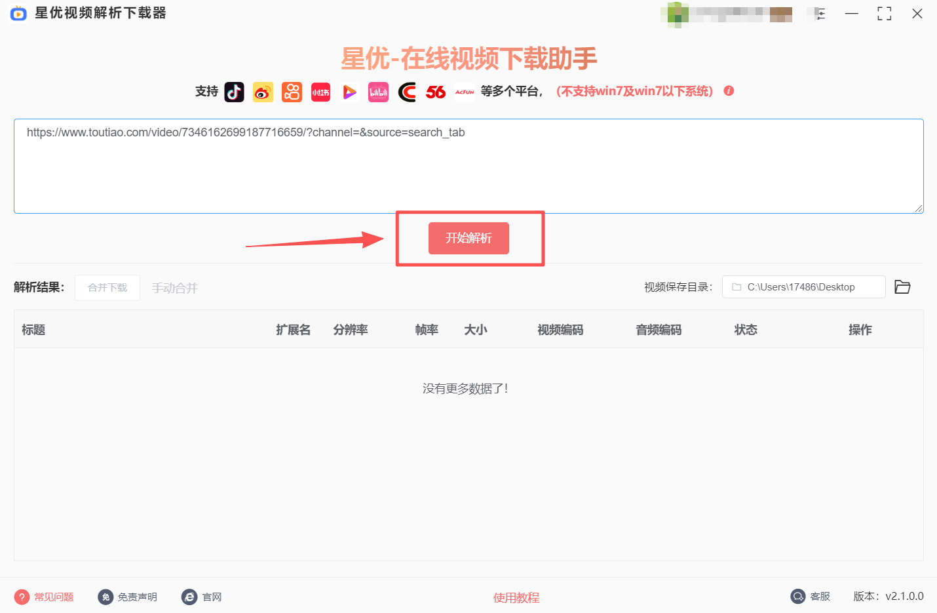Click the 开始解析 button
This screenshot has width=937, height=613.
(469, 238)
